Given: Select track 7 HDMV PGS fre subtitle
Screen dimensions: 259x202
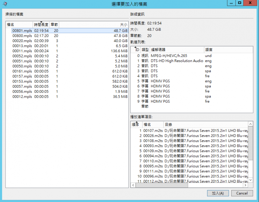Looking at the screenshot, I should (x=192, y=91).
